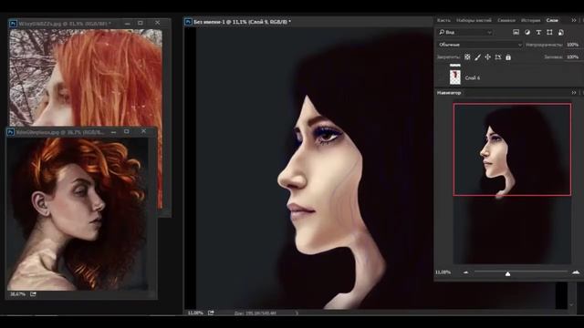Click the opacity 100% value field
Viewport: 584px width, 328px height.
click(x=573, y=45)
